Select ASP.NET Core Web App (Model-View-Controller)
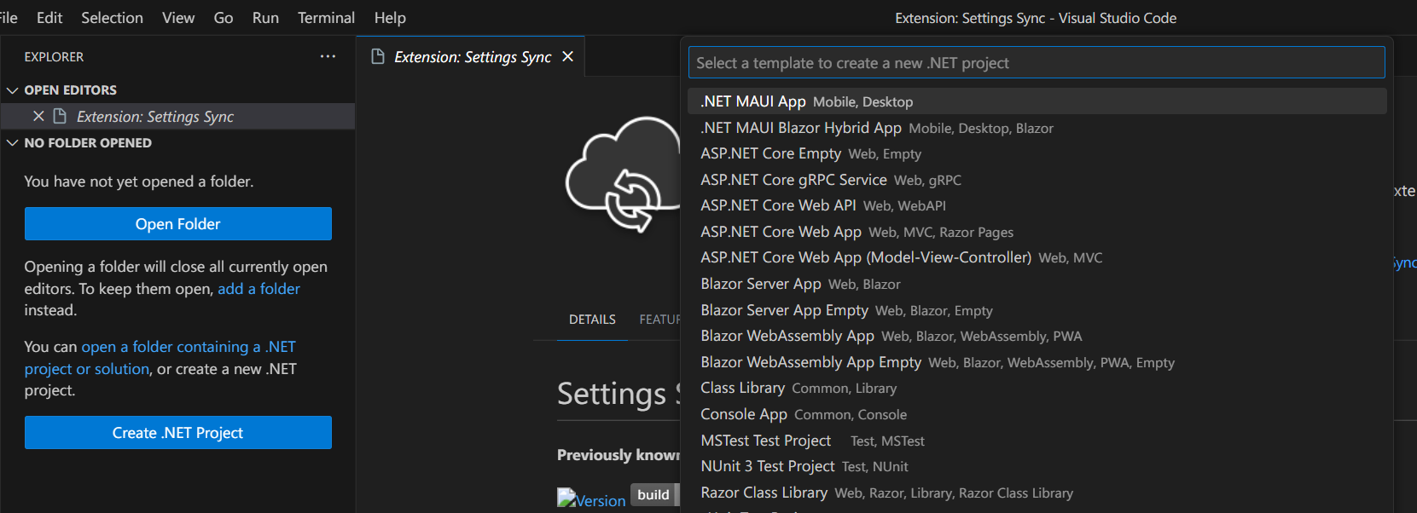This screenshot has height=513, width=1417. pos(1037,257)
